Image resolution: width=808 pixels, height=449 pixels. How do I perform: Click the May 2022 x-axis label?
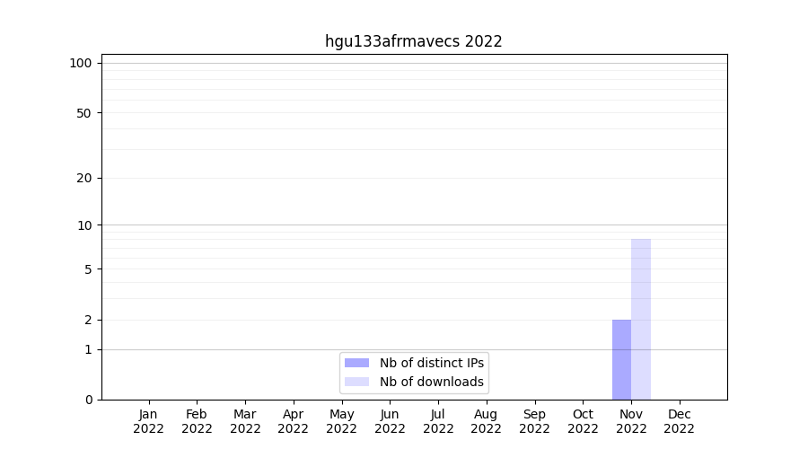341,421
